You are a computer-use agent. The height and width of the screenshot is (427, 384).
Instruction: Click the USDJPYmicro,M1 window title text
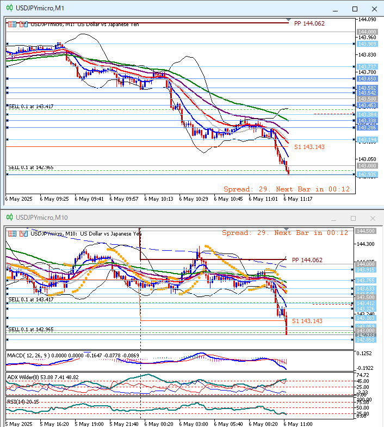tap(40, 8)
